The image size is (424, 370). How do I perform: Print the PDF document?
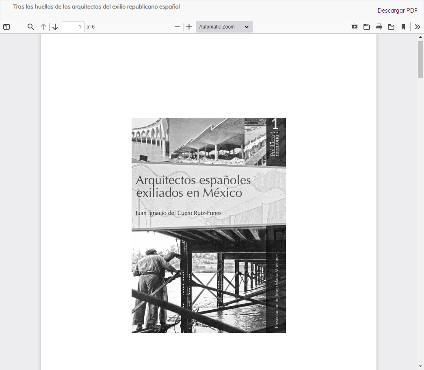point(379,27)
